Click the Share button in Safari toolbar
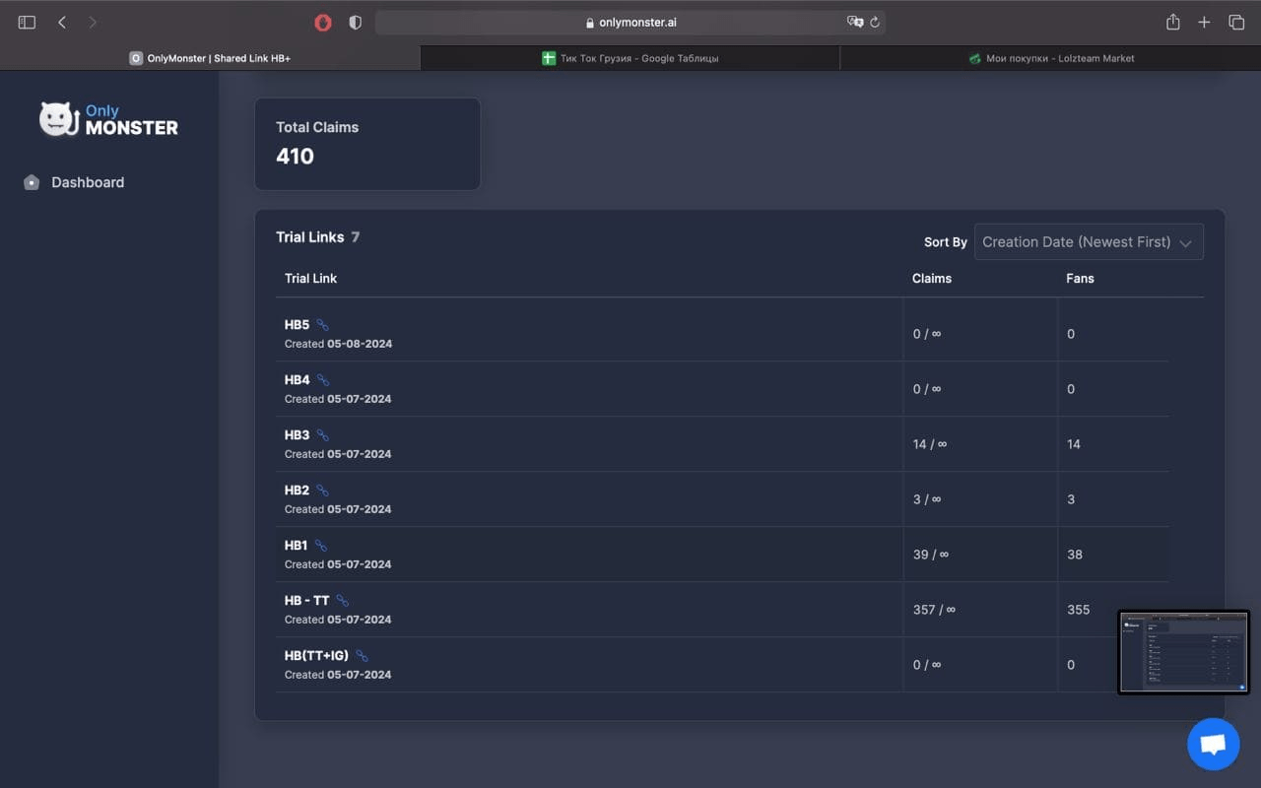 click(x=1172, y=22)
